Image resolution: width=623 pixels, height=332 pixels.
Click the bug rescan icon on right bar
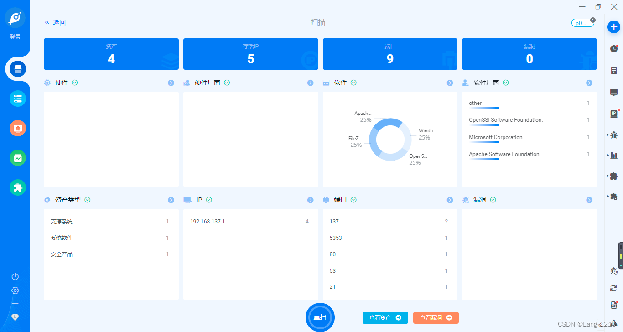click(x=614, y=271)
